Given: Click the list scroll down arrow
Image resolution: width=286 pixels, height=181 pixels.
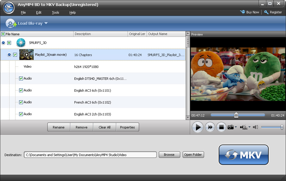Looking at the screenshot, I should coord(188,118).
